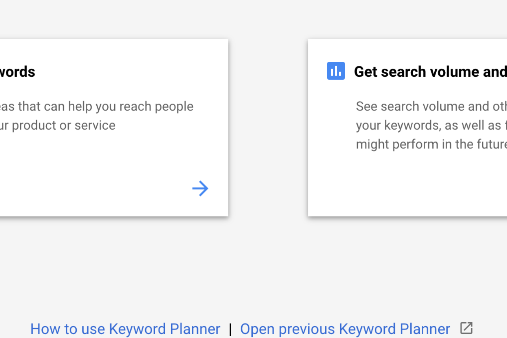Click the text 'that can help you reach people'
507x338 pixels.
click(x=106, y=106)
